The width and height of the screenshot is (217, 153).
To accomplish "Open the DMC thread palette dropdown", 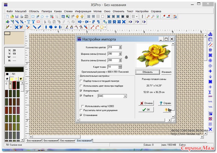I will pos(125,96).
